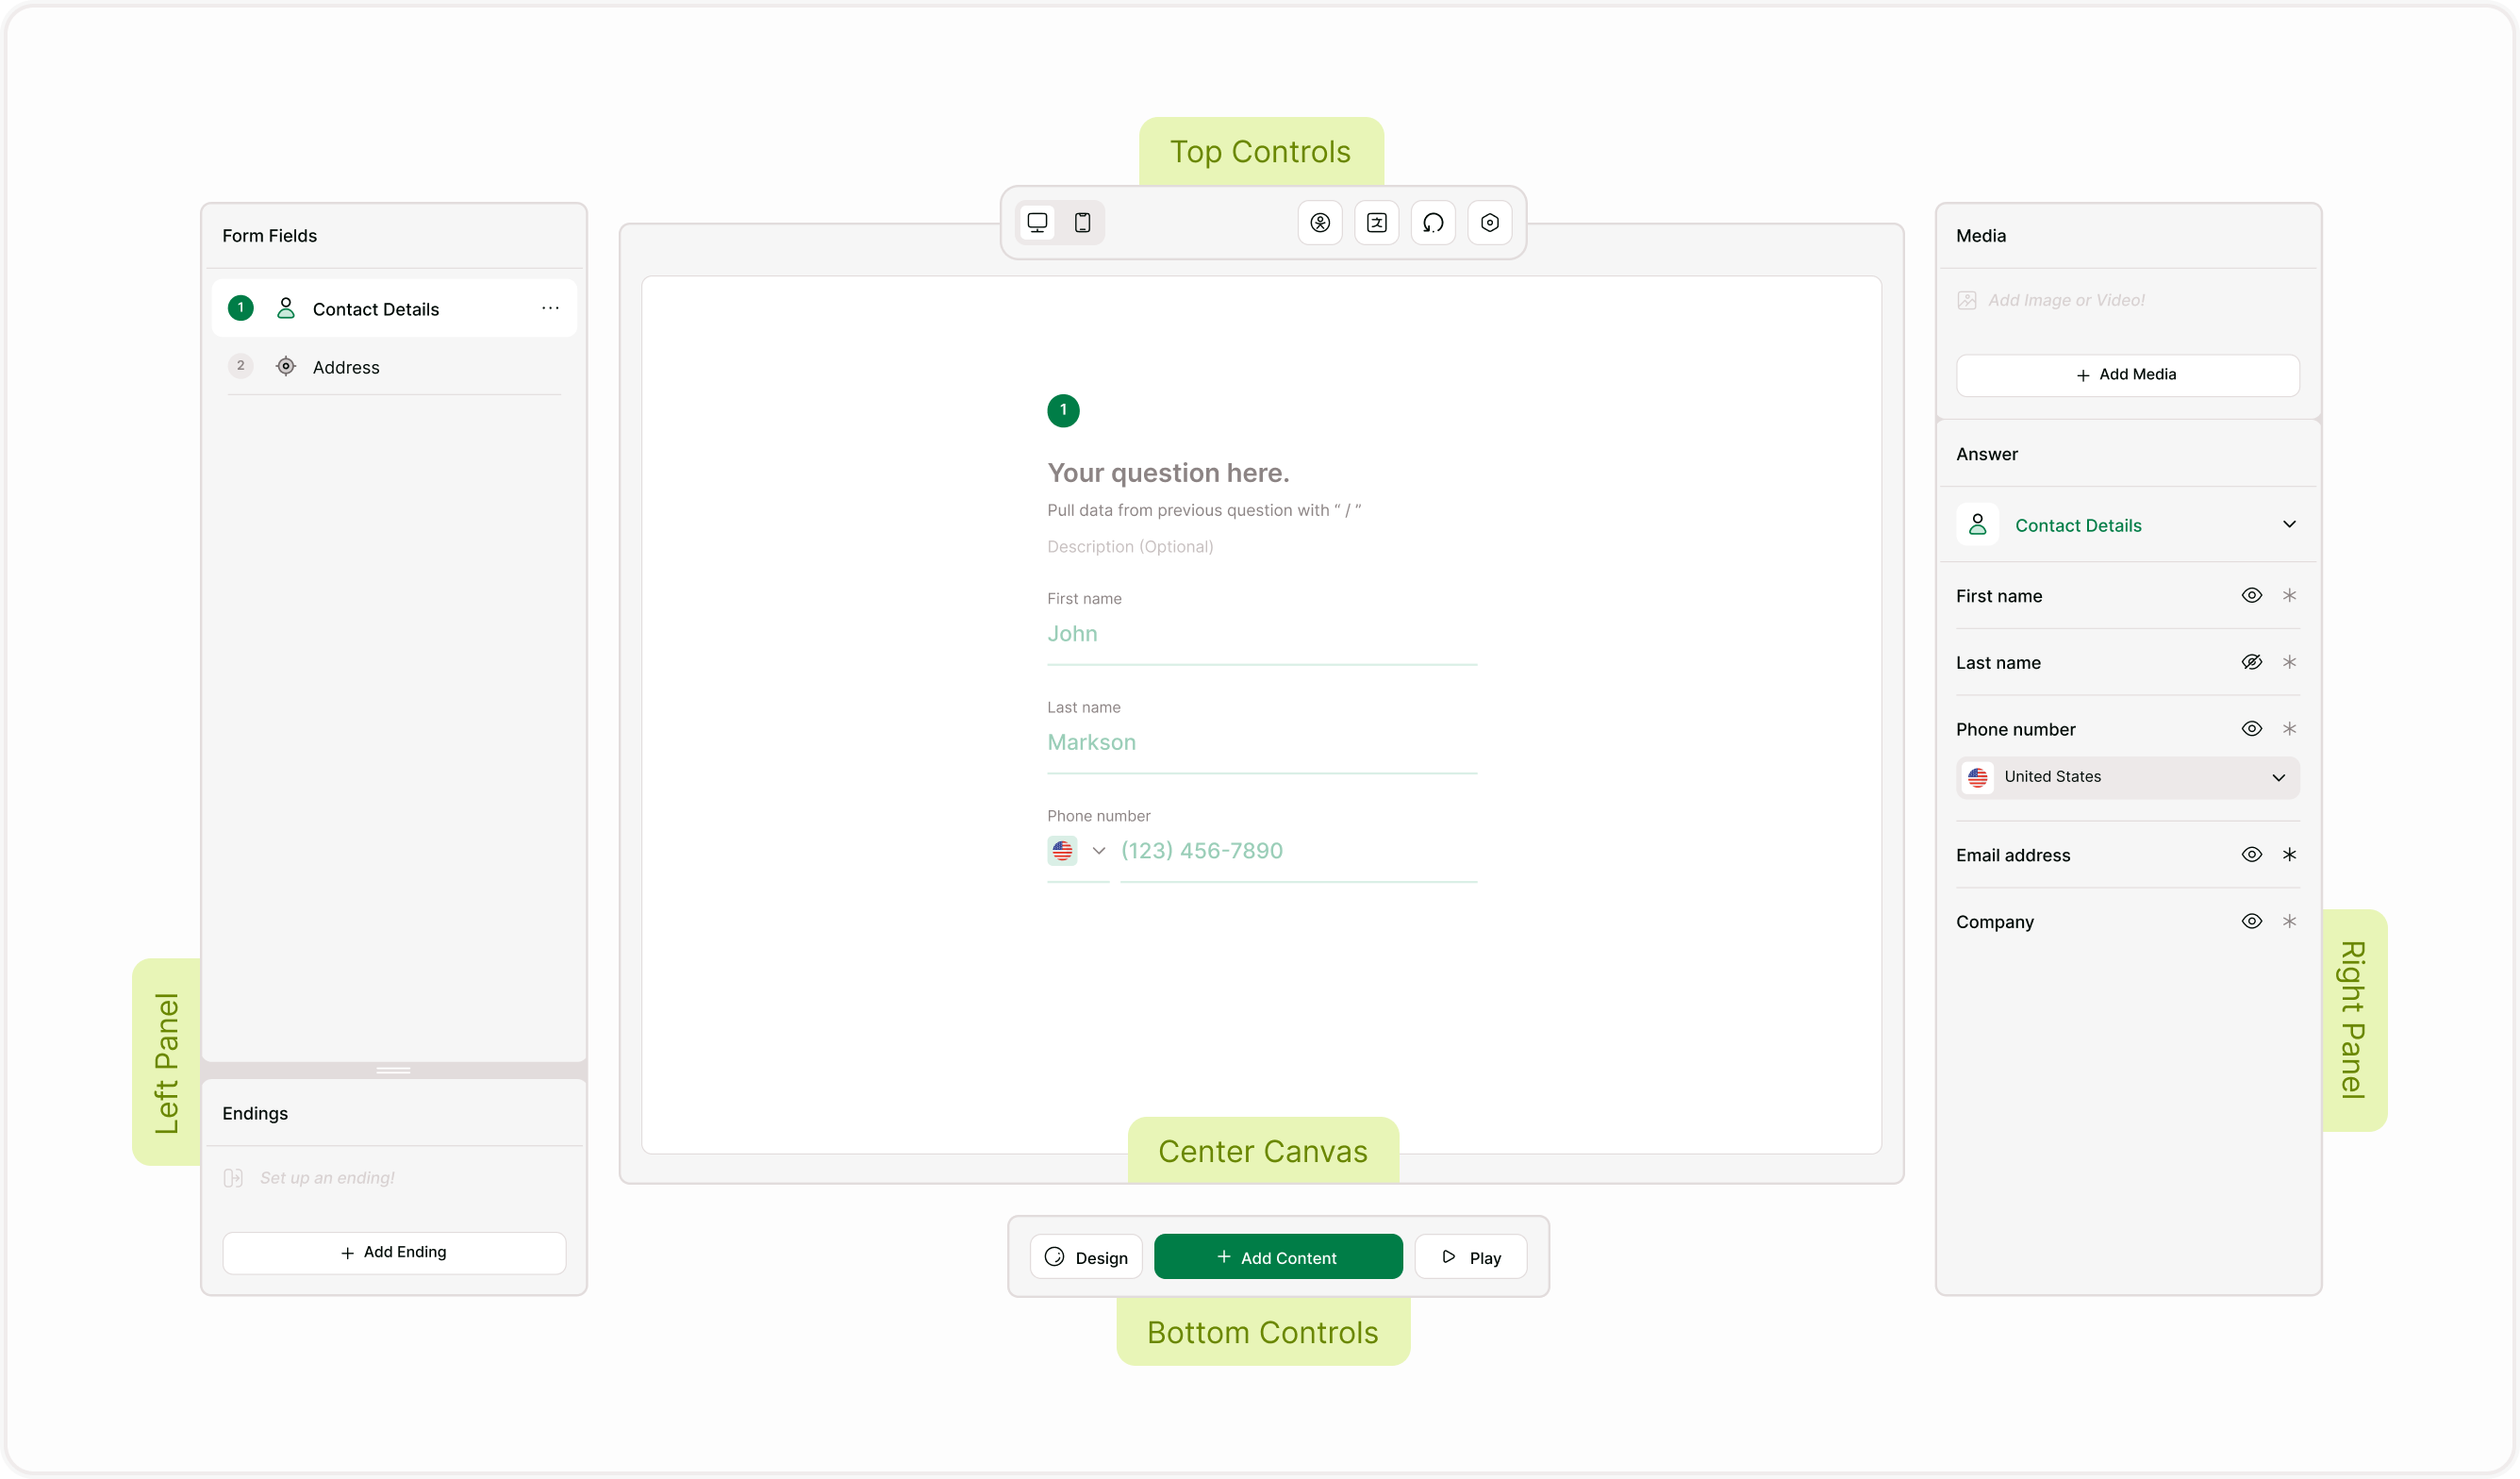
Task: Click the 'Company' label in Answer panel
Action: [x=1995, y=922]
